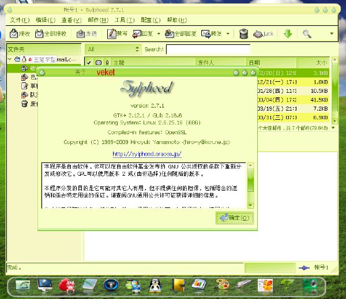Open the Reply button dropdown arrow

click(159, 34)
